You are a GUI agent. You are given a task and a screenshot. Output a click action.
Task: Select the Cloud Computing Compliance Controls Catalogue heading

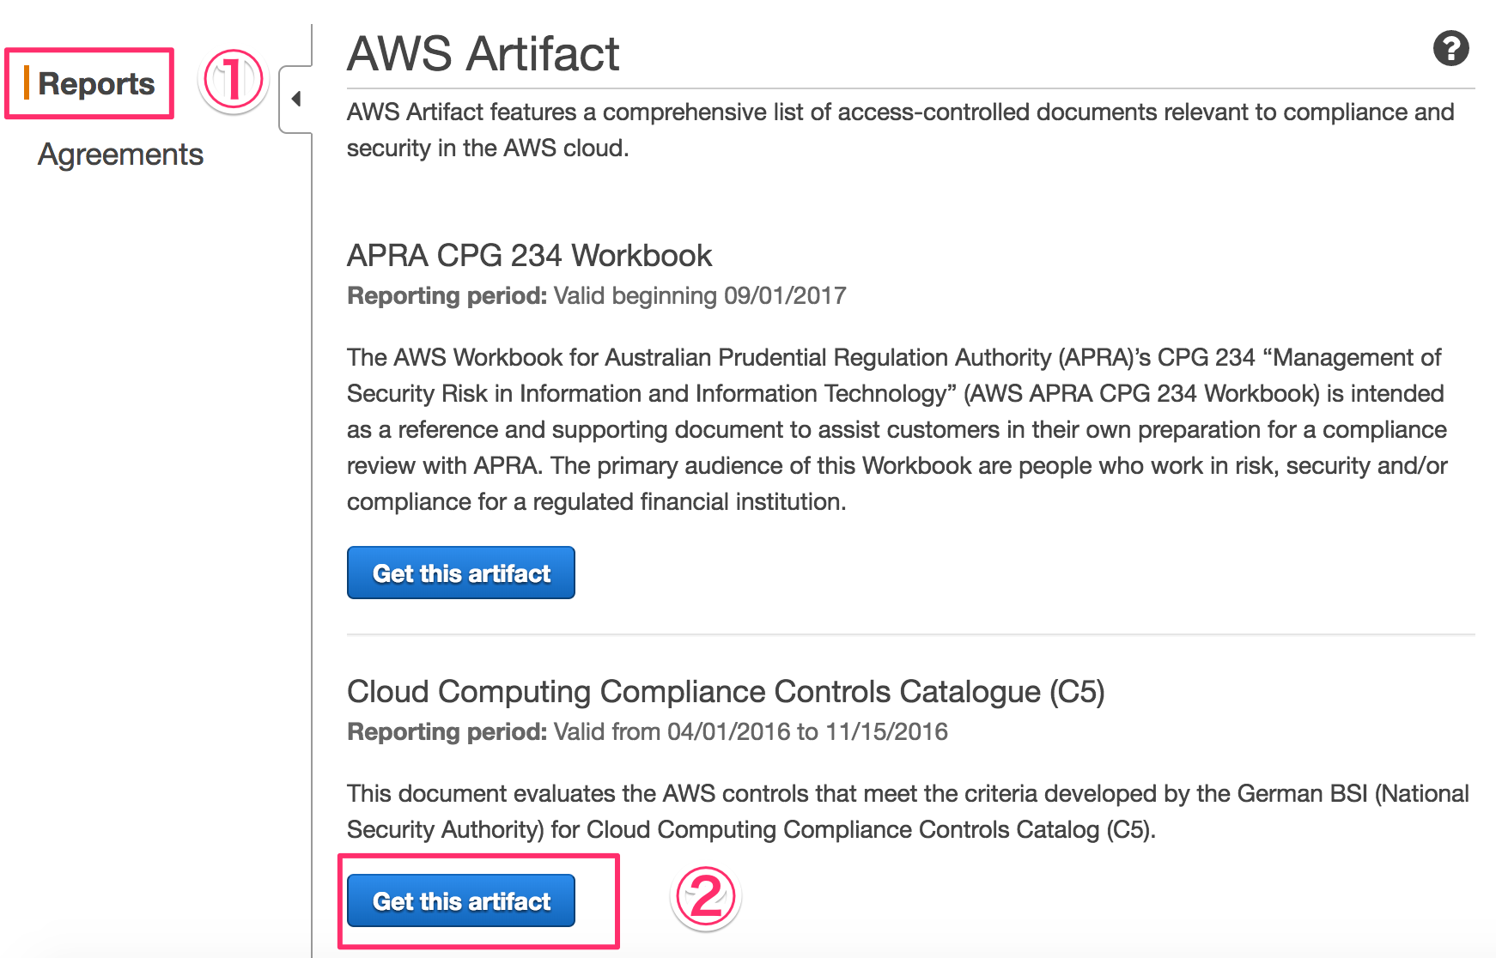click(727, 691)
